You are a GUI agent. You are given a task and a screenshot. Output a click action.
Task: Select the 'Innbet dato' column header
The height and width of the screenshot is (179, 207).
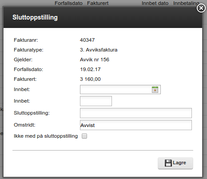point(155,3)
